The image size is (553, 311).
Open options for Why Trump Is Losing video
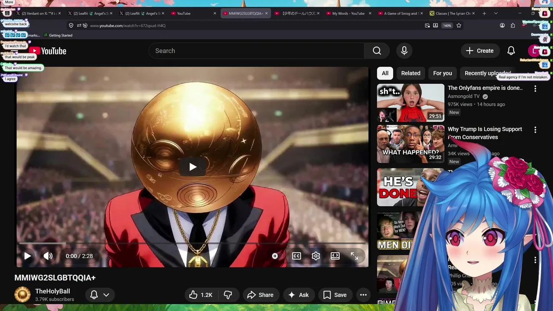pyautogui.click(x=535, y=130)
